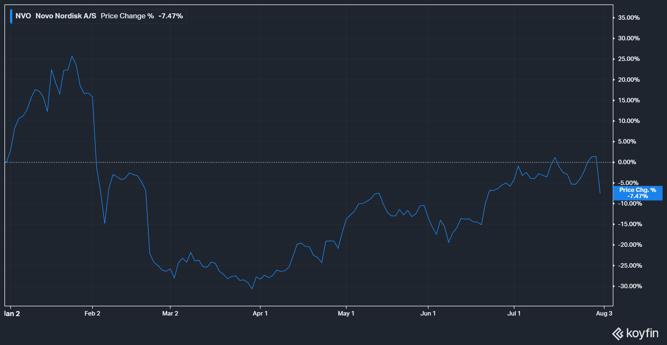This screenshot has width=667, height=345.
Task: Select the NVO ticker in the legend
Action: pos(23,16)
